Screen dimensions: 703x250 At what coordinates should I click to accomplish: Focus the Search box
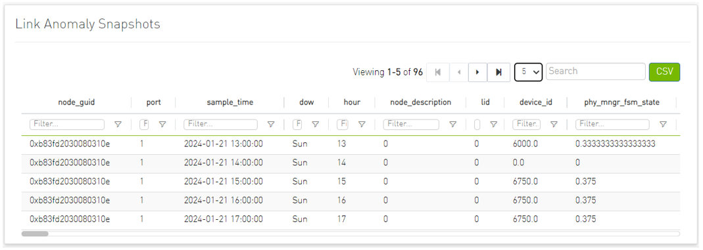click(x=595, y=71)
